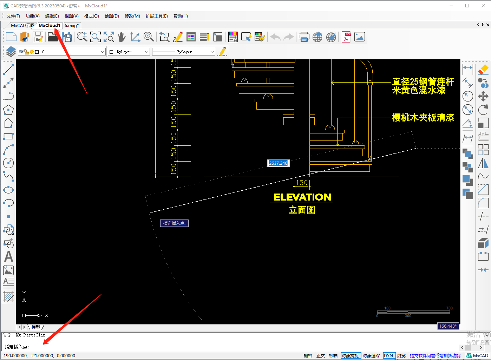The height and width of the screenshot is (360, 491).
Task: Select the Angular Dimension tool
Action: [468, 123]
